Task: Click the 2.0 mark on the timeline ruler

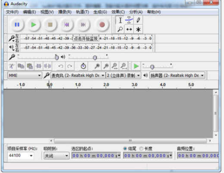Action: [x=106, y=85]
